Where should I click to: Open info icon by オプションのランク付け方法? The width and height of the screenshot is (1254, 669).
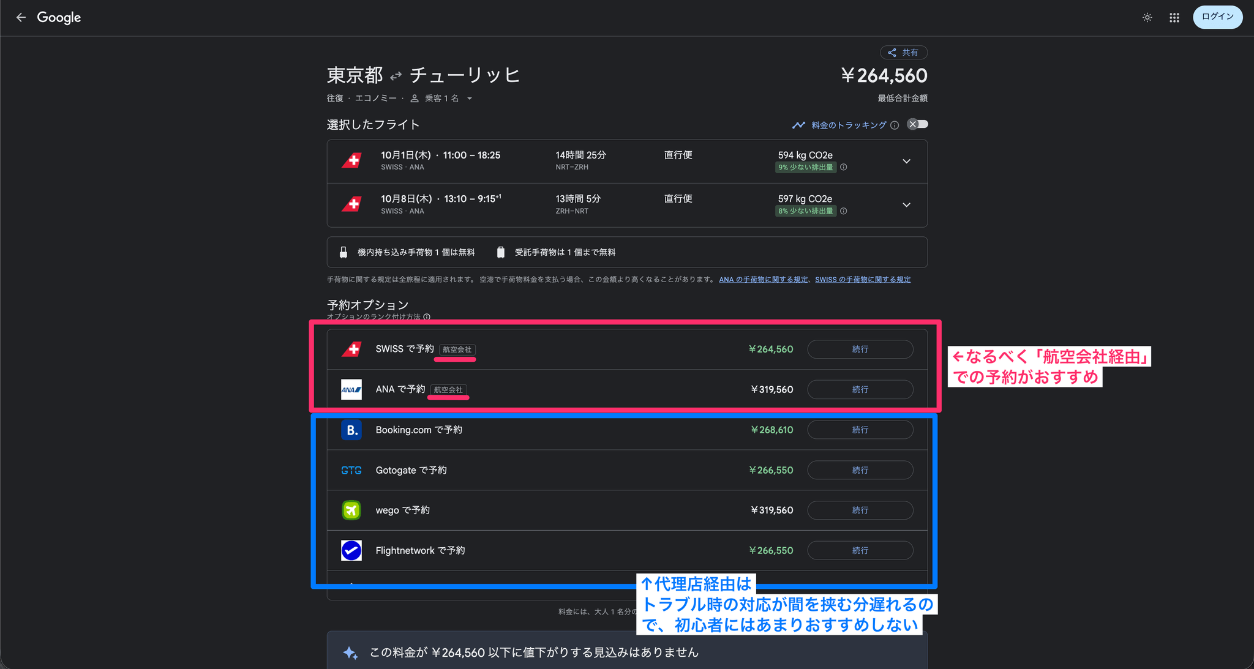point(427,317)
